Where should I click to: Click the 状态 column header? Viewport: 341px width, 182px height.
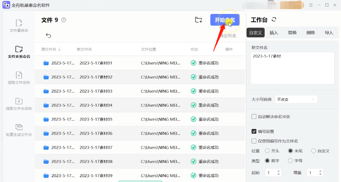coord(194,49)
